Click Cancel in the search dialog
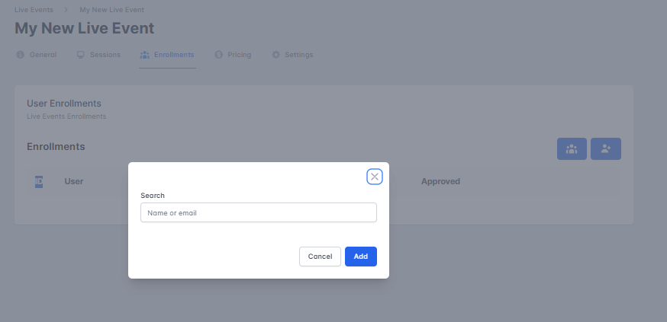Screen dimensions: 667x322 point(320,257)
